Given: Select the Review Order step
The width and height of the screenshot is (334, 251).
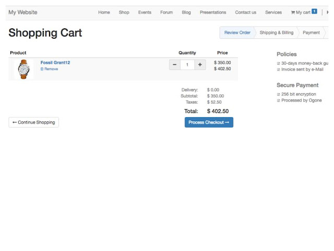Looking at the screenshot, I should pyautogui.click(x=237, y=32).
